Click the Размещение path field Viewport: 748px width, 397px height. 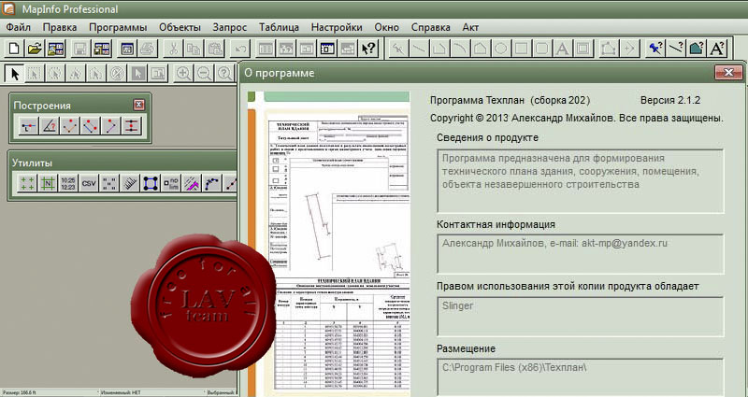pyautogui.click(x=580, y=377)
